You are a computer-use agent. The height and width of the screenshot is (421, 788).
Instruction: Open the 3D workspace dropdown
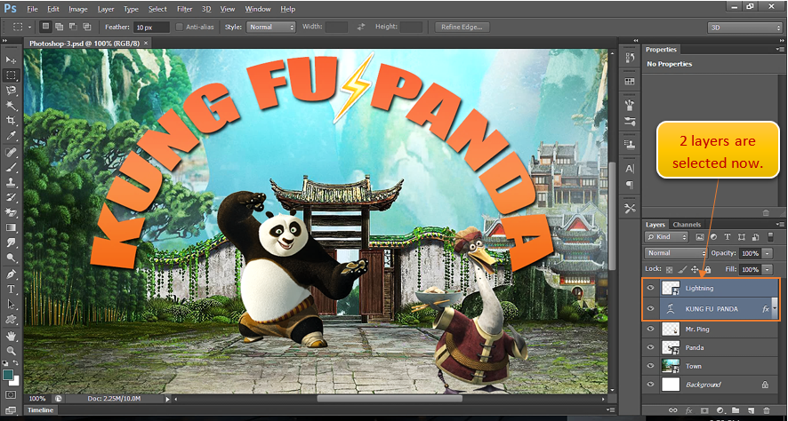pyautogui.click(x=744, y=28)
